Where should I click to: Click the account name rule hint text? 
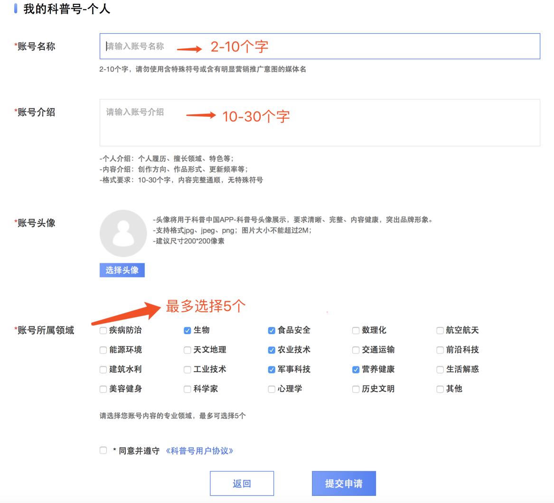click(x=203, y=69)
